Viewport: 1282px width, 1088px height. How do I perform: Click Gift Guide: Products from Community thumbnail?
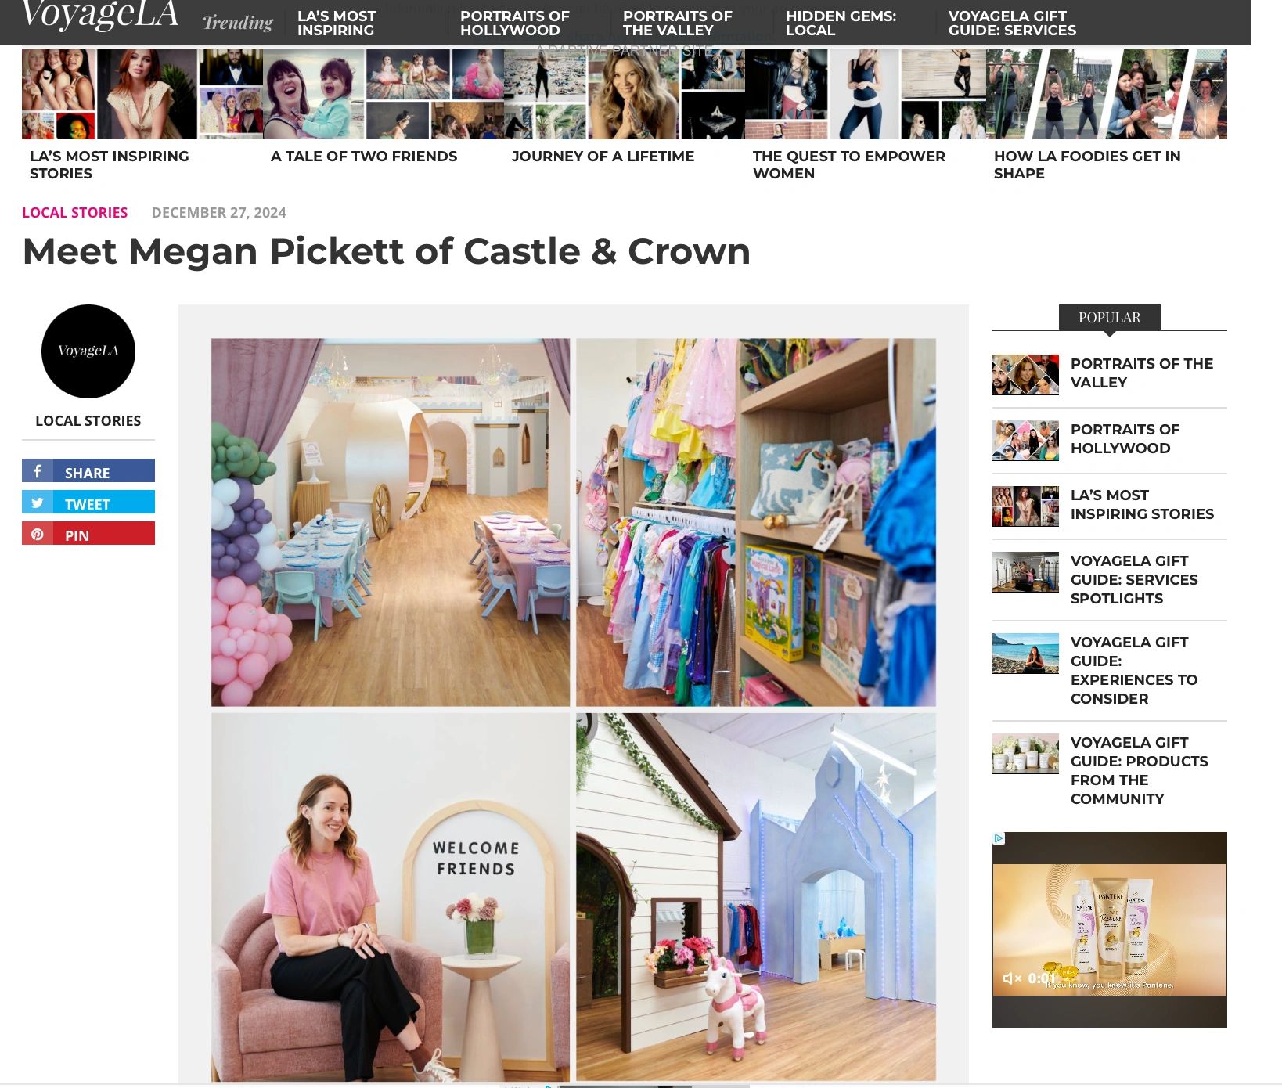[1025, 754]
